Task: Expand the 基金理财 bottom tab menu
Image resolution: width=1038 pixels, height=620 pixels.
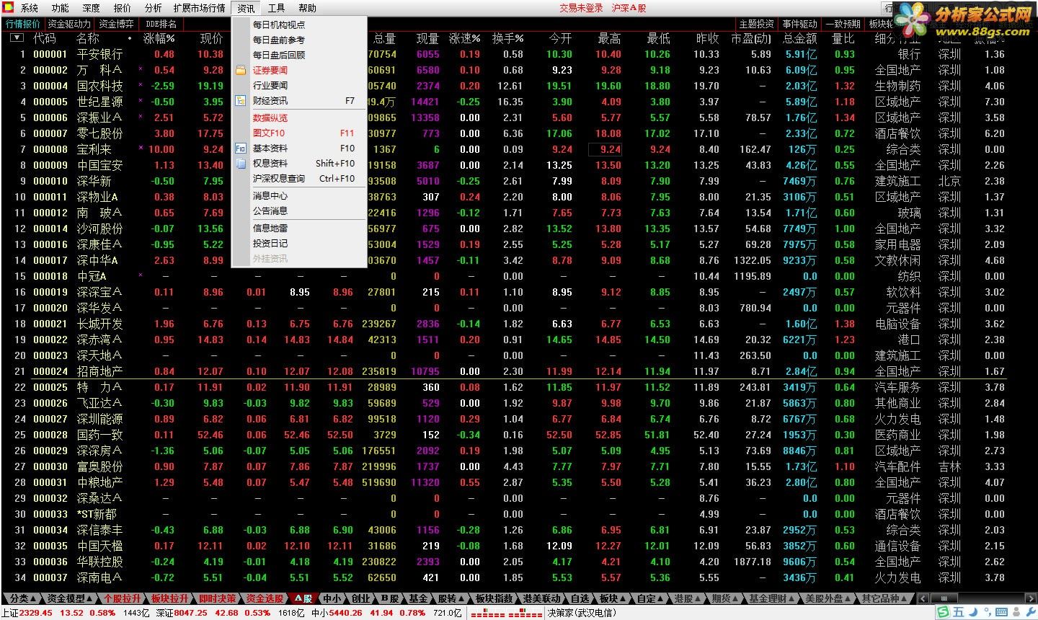Action: 770,598
